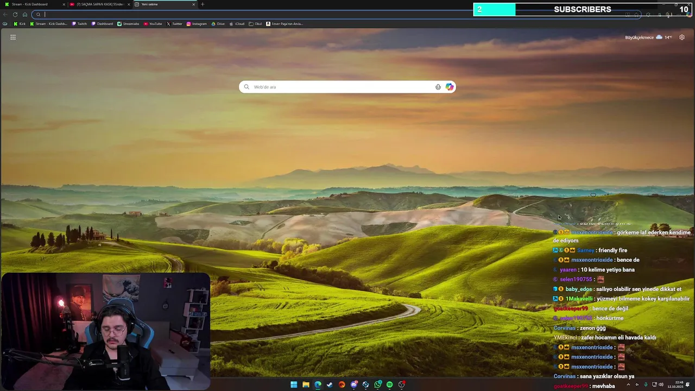Open Steam from the taskbar
Screen dimensions: 695x391
click(330, 384)
